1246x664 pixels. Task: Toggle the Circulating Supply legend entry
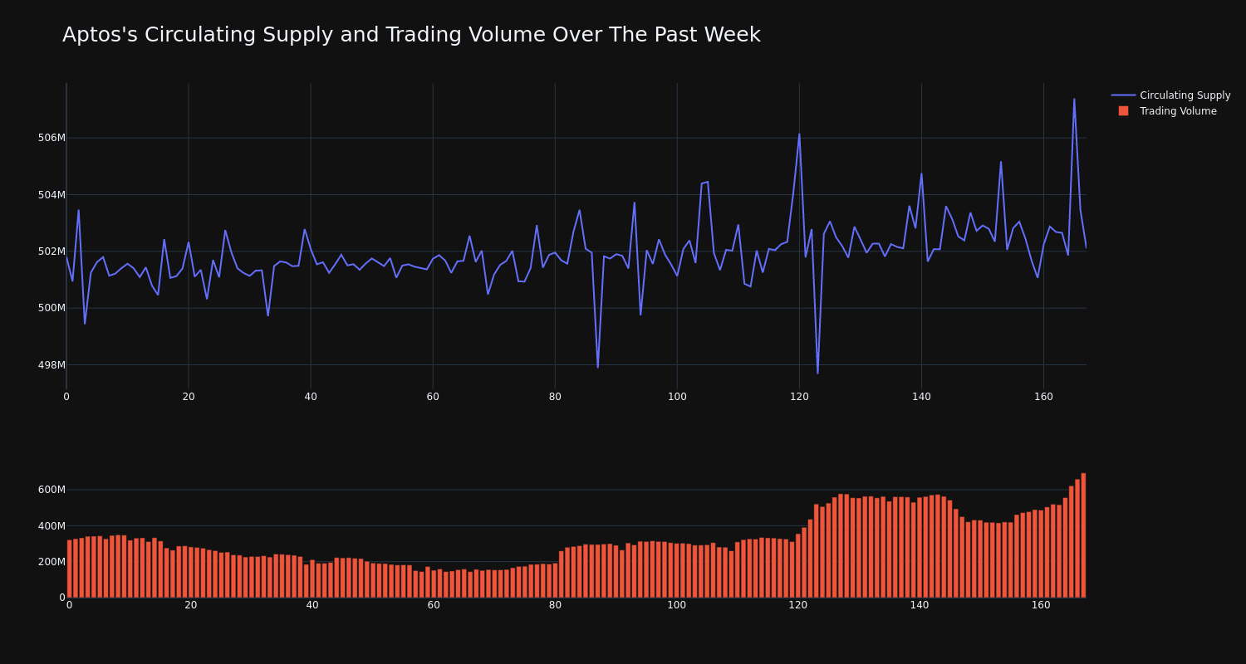[x=1170, y=95]
